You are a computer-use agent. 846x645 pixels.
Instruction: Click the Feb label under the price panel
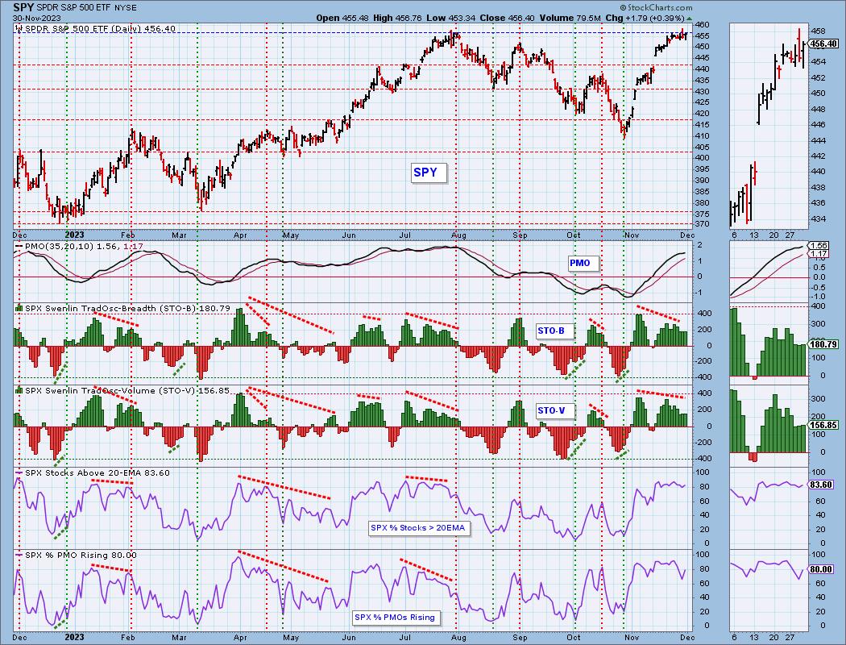coord(127,235)
